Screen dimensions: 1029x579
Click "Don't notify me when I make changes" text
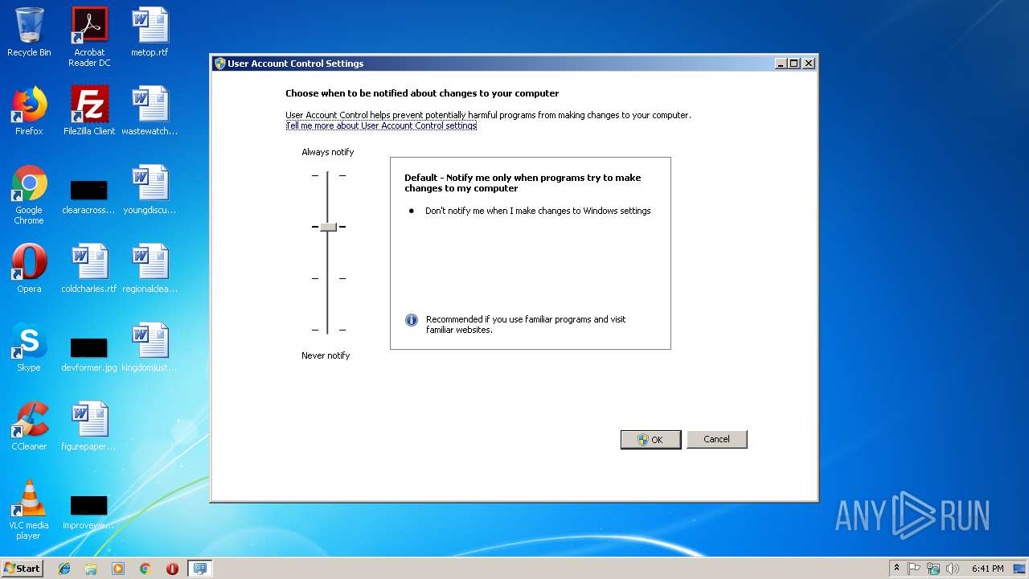pos(538,211)
